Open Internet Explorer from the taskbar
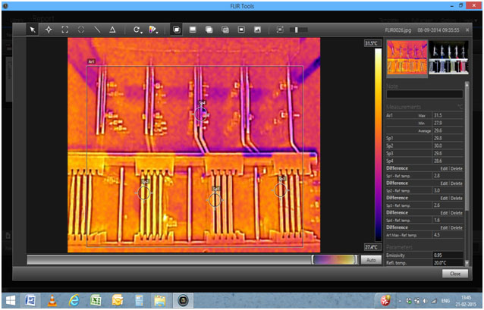 tap(74, 300)
